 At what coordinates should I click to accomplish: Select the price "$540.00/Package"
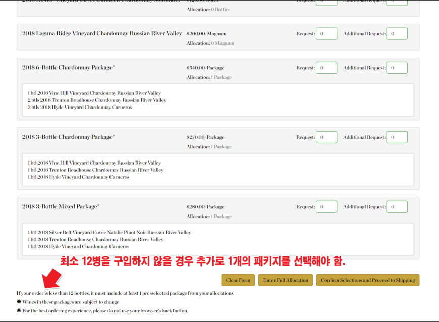coord(205,68)
